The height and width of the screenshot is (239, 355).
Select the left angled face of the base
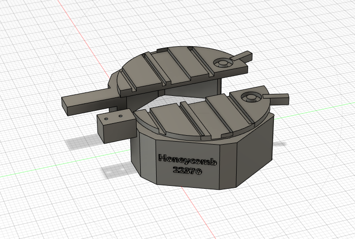(x=142, y=154)
